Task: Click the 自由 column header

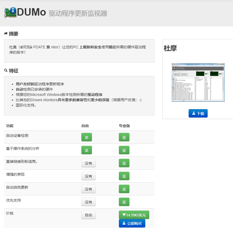Action: (x=85, y=126)
